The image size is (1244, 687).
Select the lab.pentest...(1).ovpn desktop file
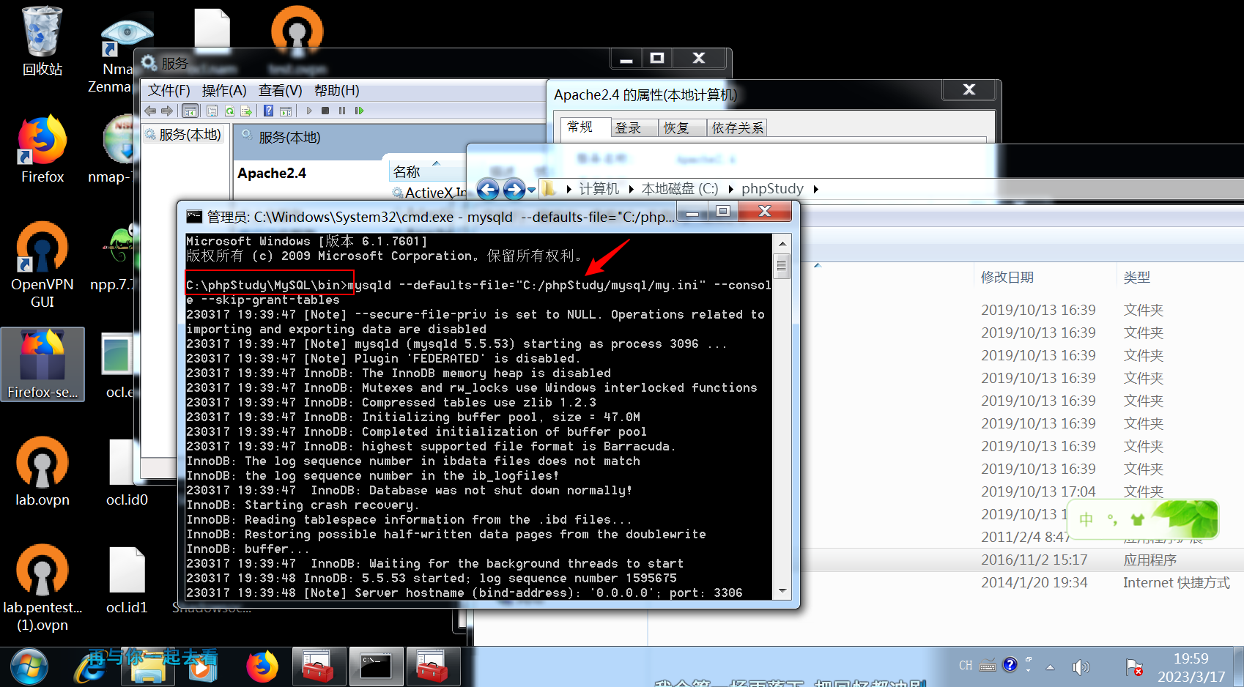point(42,588)
